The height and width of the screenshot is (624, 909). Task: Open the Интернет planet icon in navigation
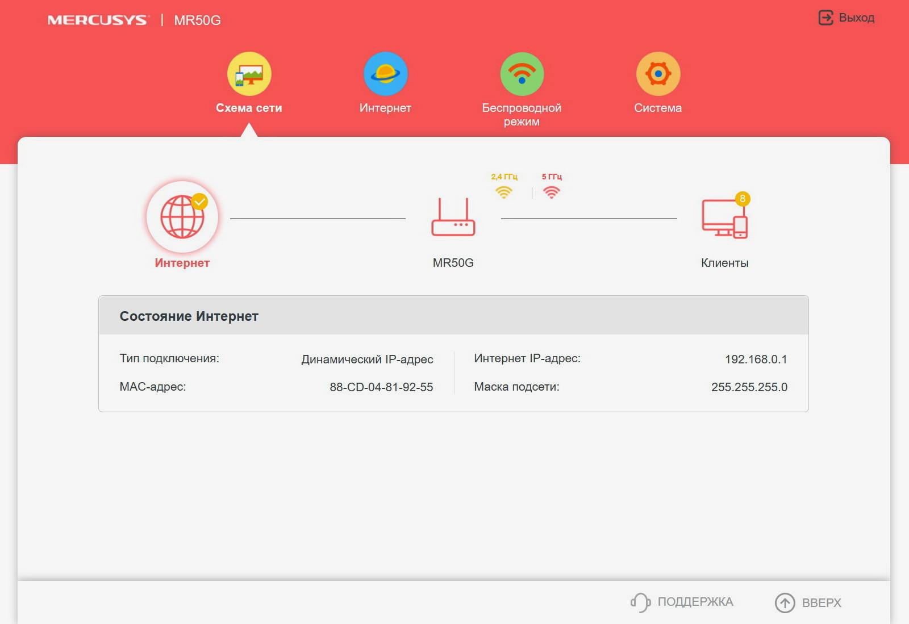click(385, 74)
